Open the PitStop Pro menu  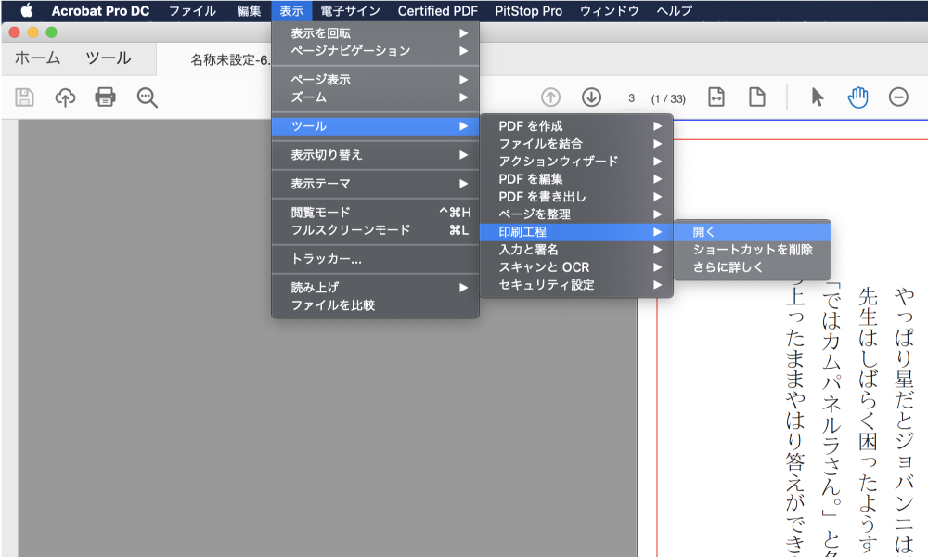(529, 10)
